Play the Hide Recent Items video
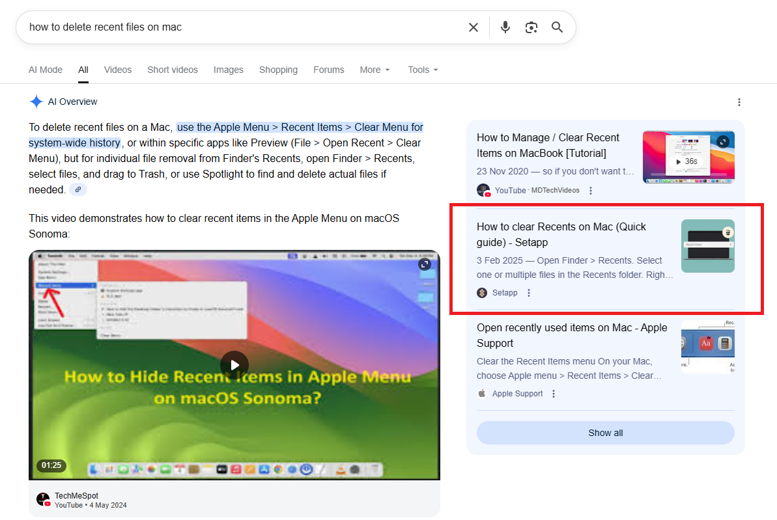 click(234, 365)
